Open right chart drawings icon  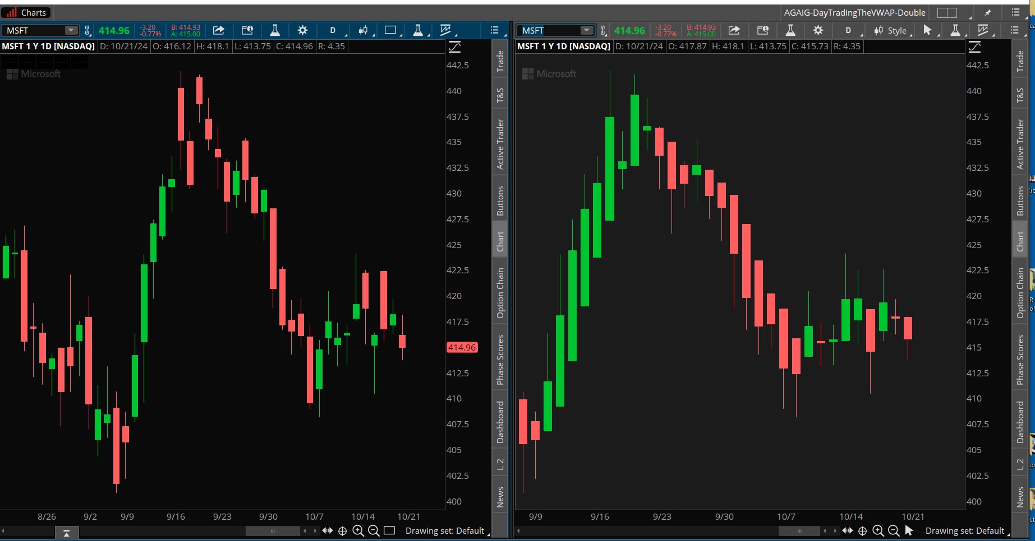[x=983, y=30]
